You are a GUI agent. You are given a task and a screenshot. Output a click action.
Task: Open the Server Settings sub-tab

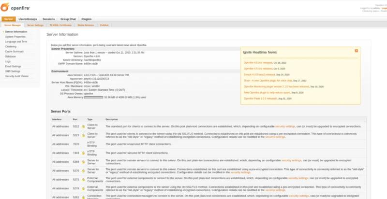click(x=35, y=25)
